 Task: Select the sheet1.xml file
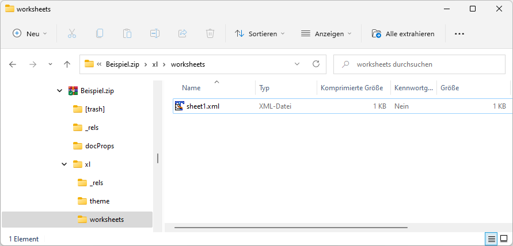pos(203,106)
